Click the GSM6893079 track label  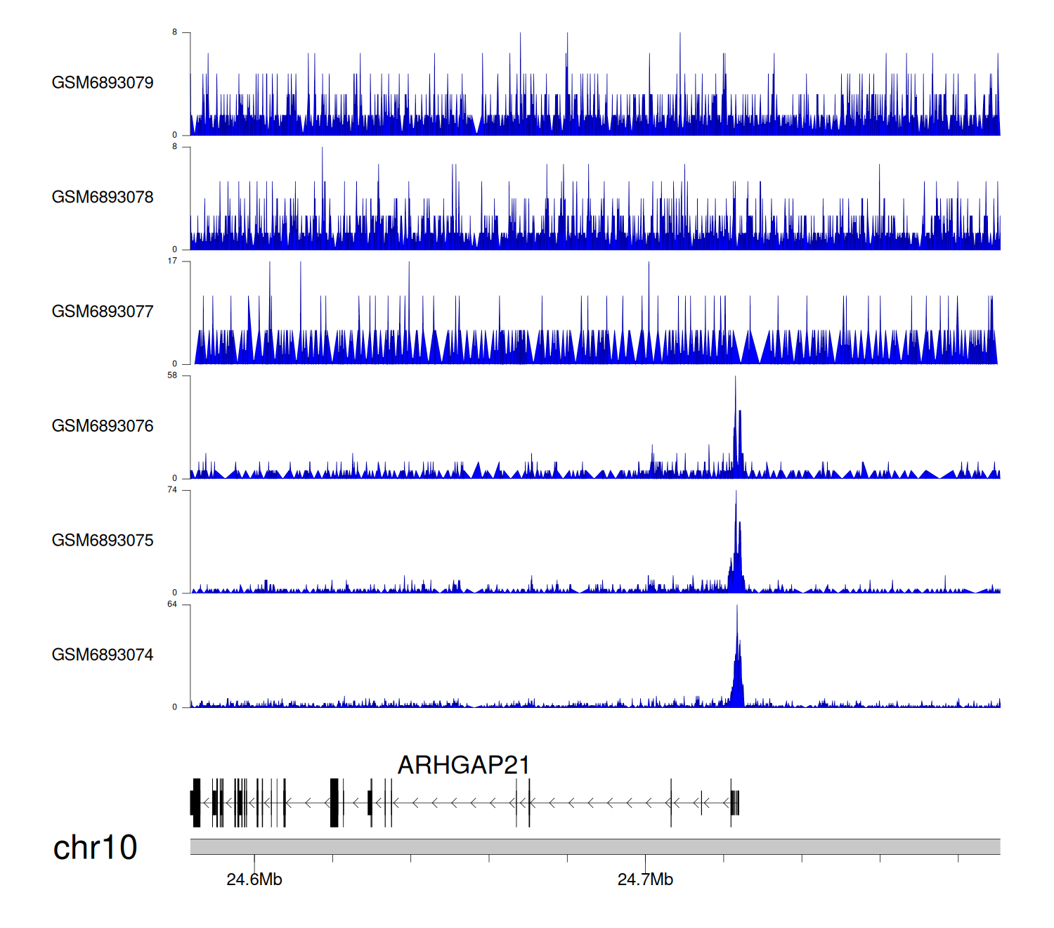103,83
